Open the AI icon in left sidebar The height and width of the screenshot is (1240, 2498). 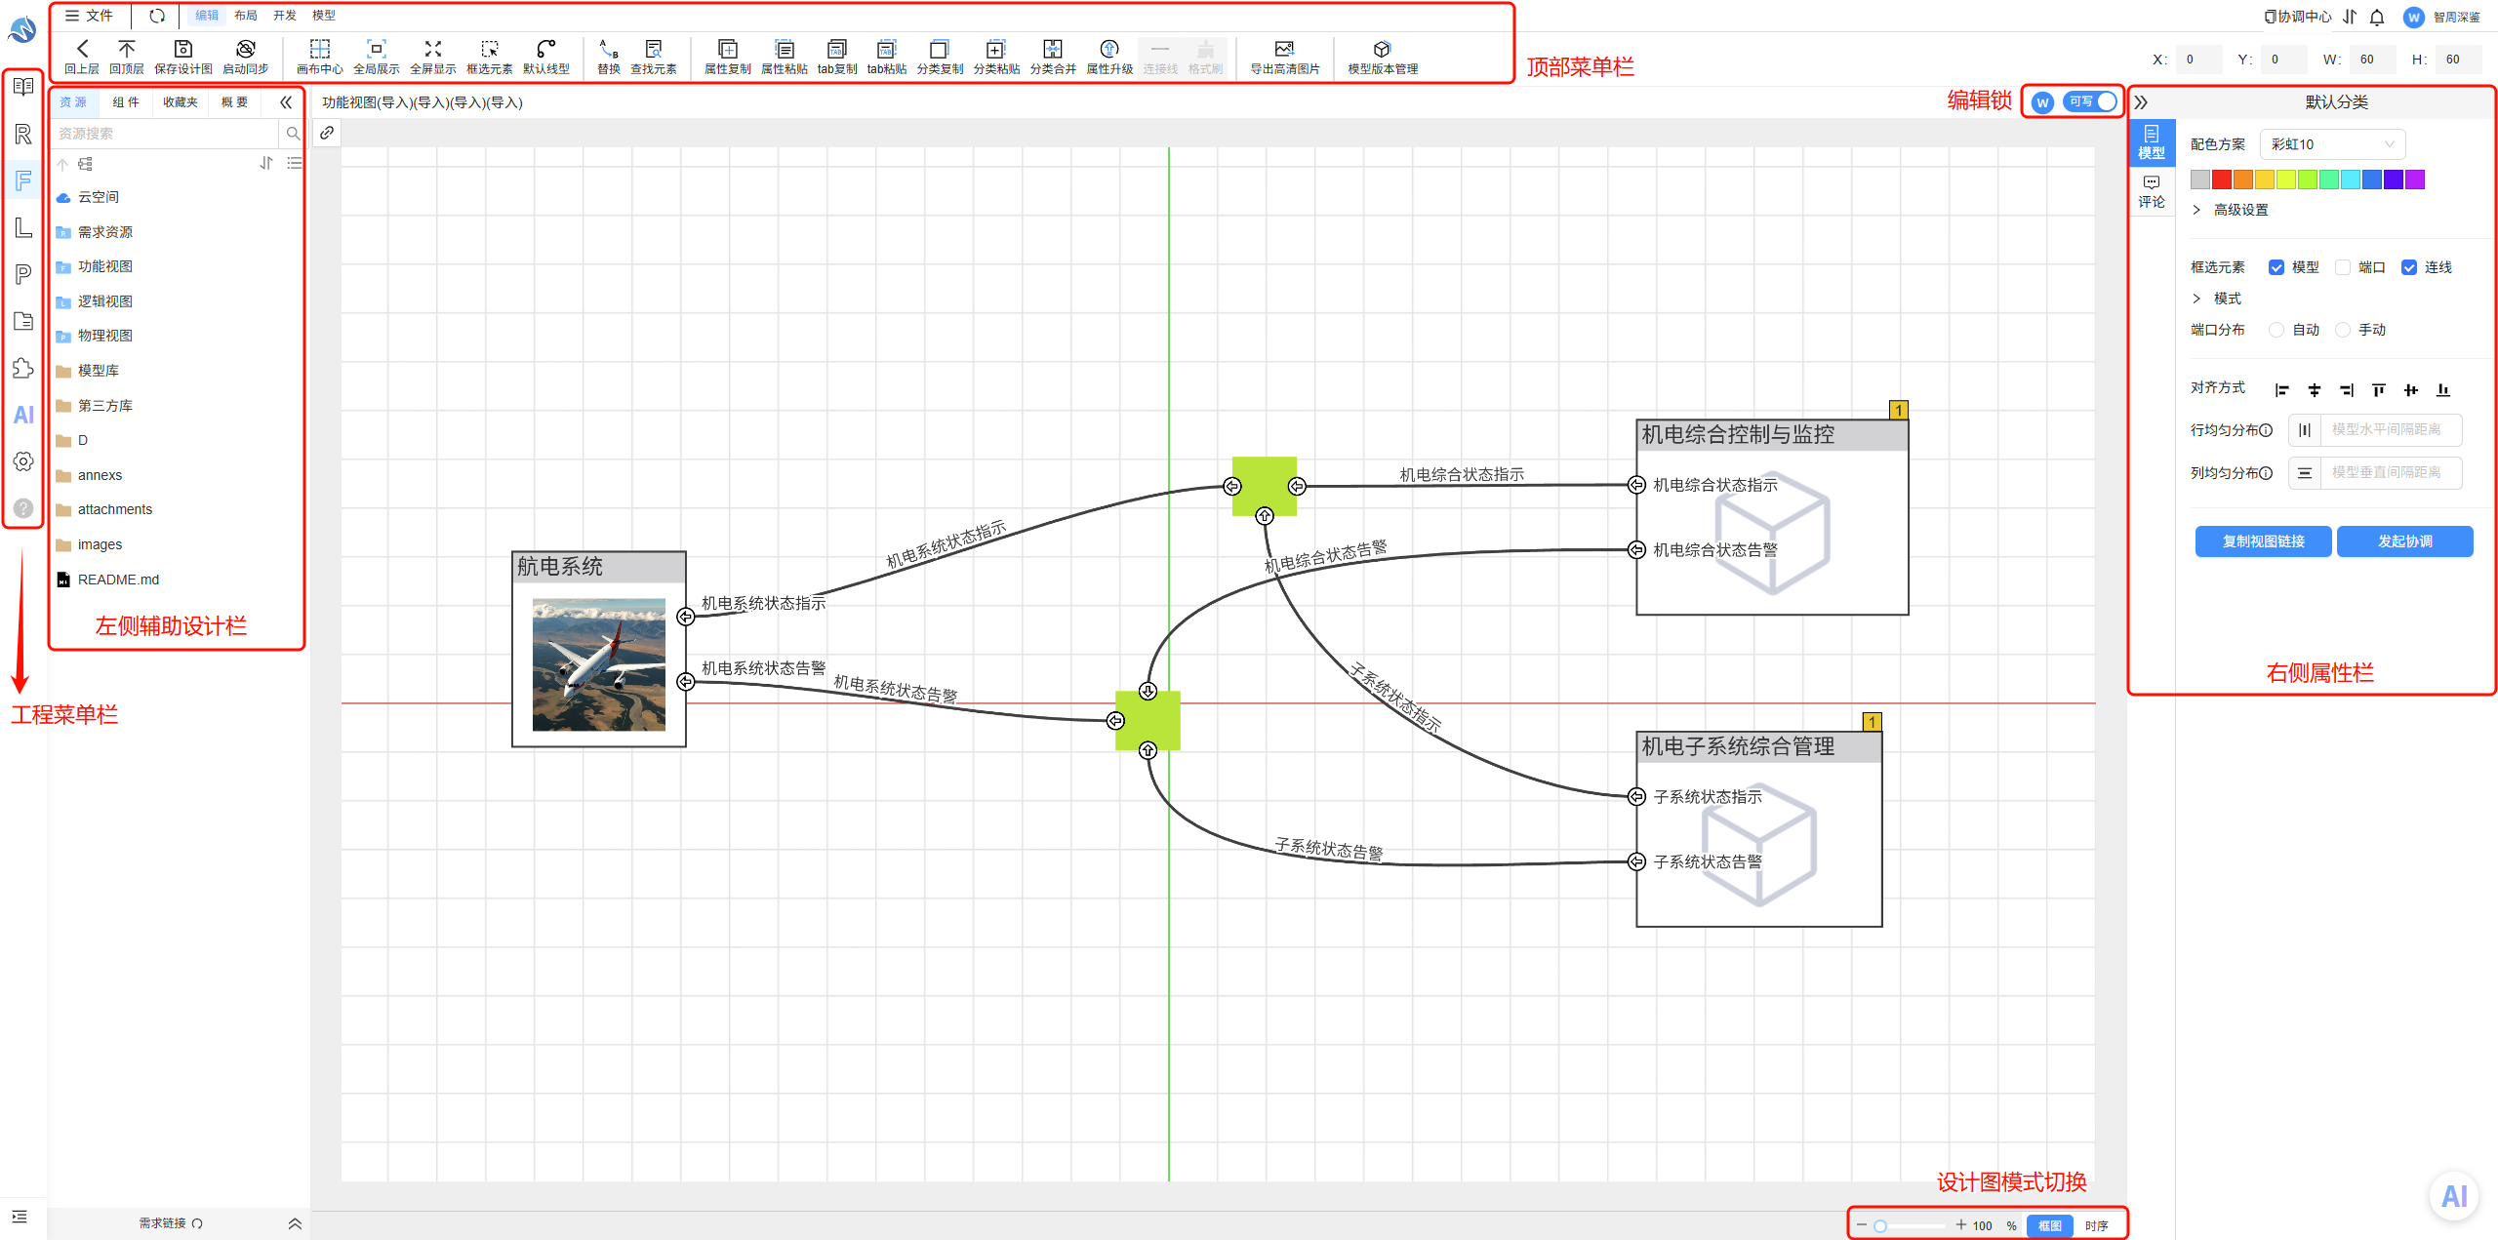23,415
